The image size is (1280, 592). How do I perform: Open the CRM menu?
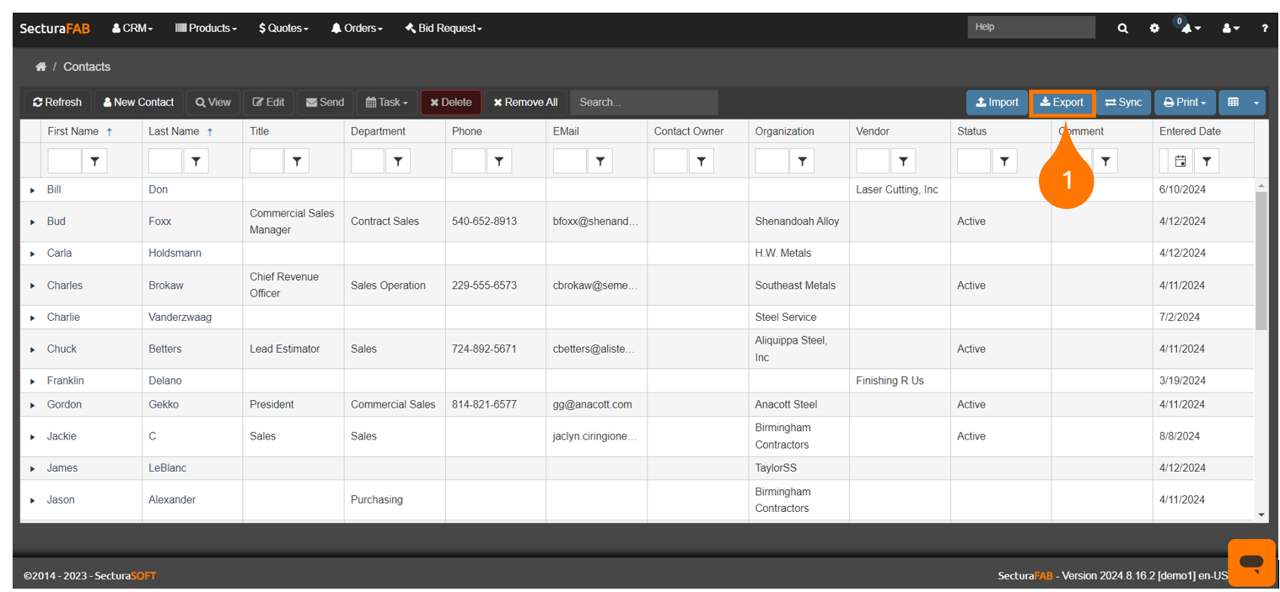point(132,28)
